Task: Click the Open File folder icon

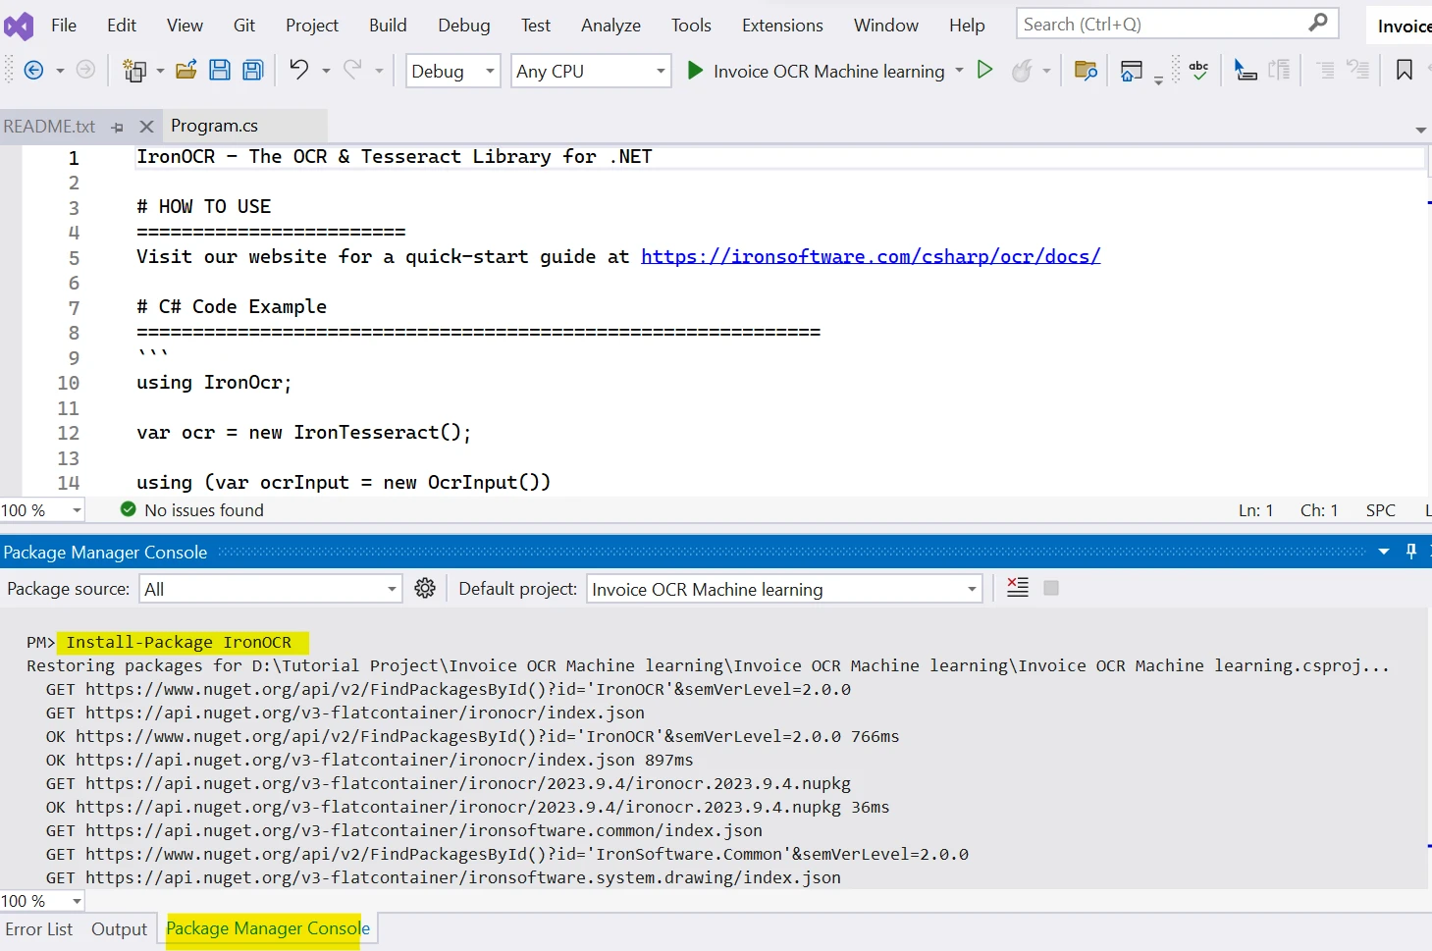Action: (x=186, y=70)
